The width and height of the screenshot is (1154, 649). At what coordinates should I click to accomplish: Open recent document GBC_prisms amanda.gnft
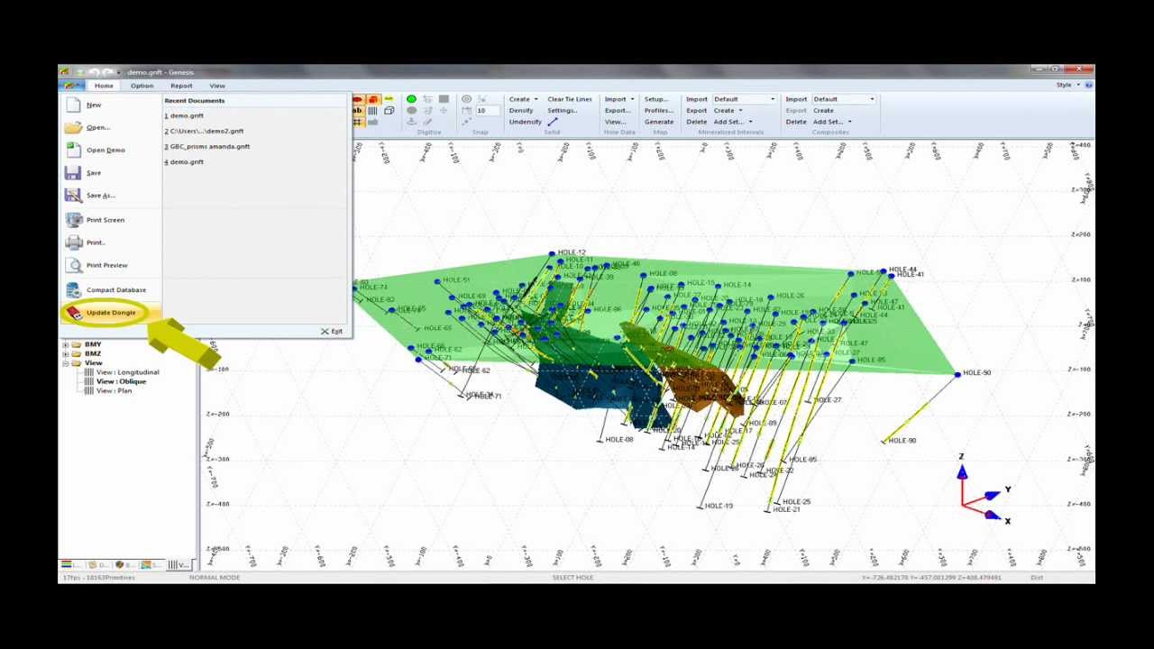click(x=207, y=146)
